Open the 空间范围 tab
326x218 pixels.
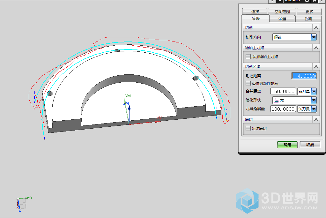click(x=282, y=11)
